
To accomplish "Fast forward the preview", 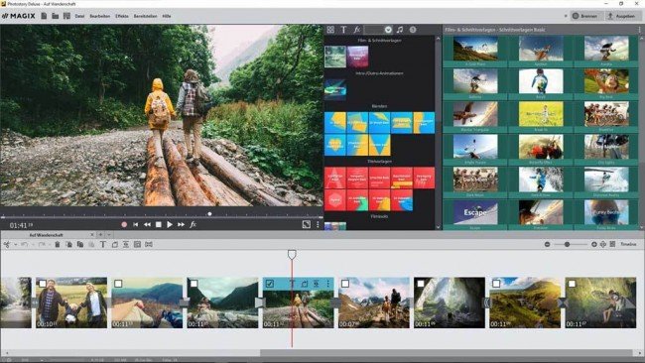I will click(x=181, y=225).
